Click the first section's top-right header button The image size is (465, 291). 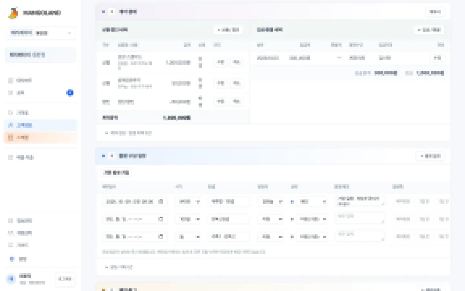(435, 12)
